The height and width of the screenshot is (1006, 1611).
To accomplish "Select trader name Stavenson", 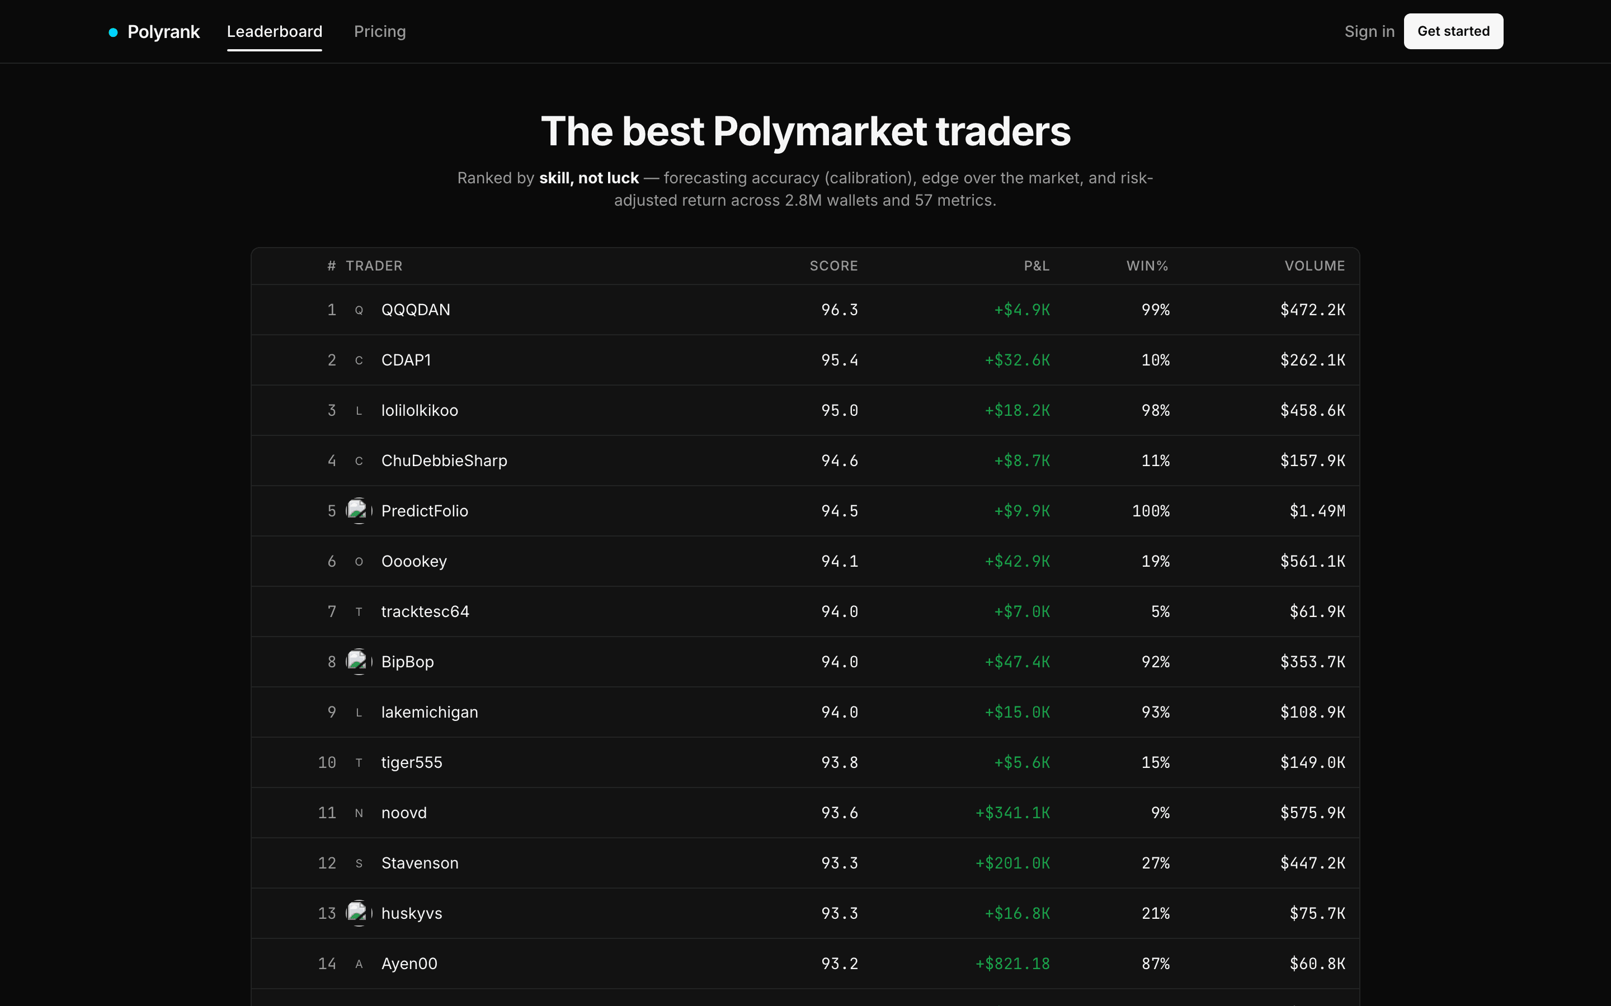I will click(x=420, y=863).
